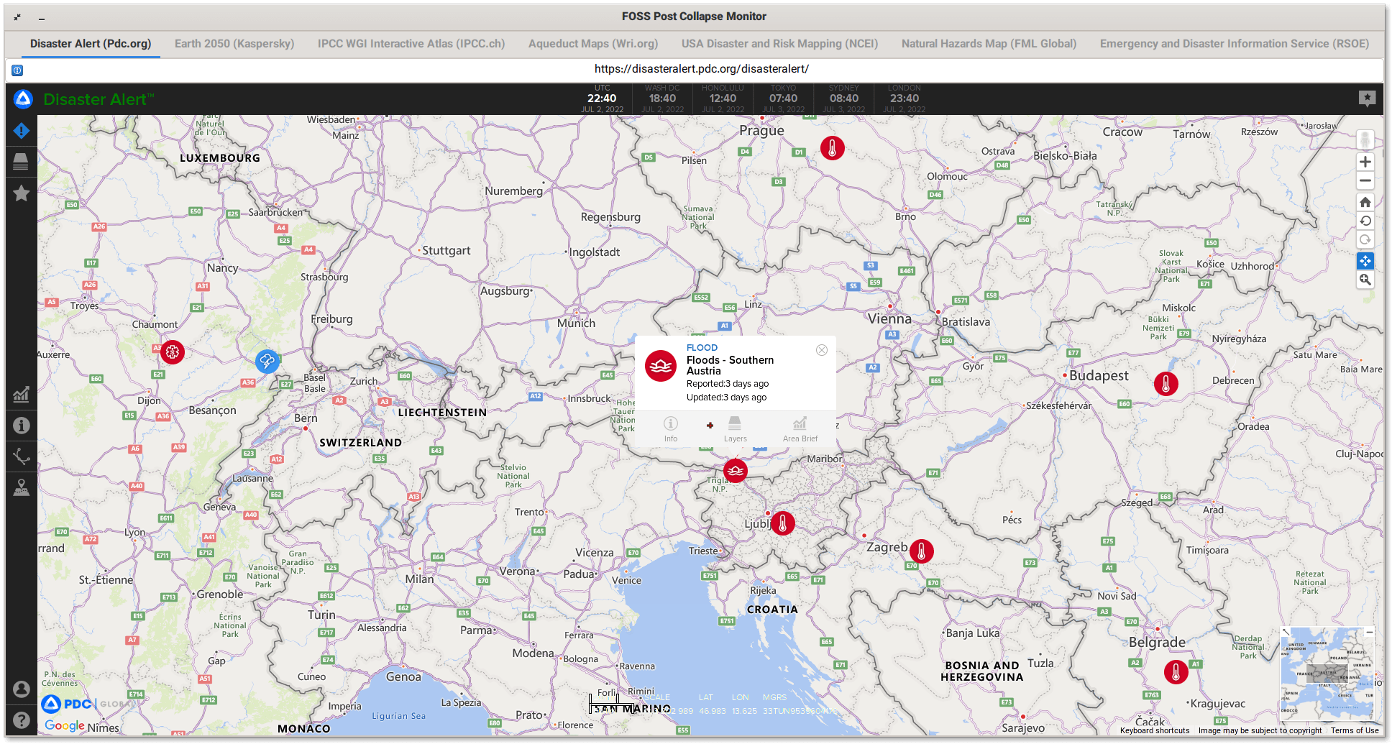Image resolution: width=1392 pixels, height=744 pixels.
Task: Open Area Brief in the flood popup
Action: [x=800, y=429]
